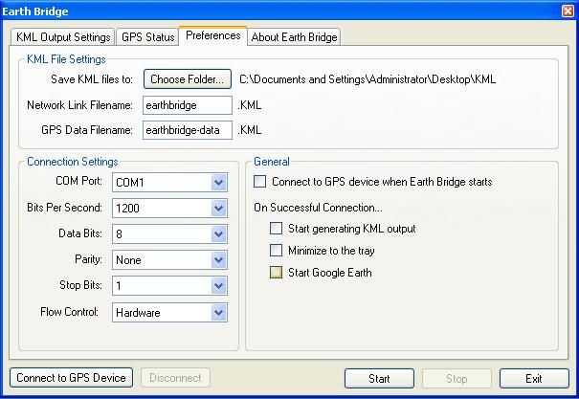579x399 pixels.
Task: Close the Earth Bridge window
Action: pyautogui.click(x=568, y=11)
